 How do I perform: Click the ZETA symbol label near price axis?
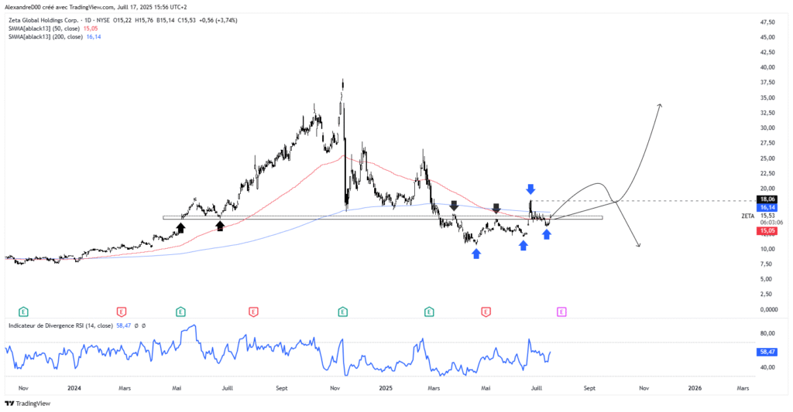tap(747, 216)
